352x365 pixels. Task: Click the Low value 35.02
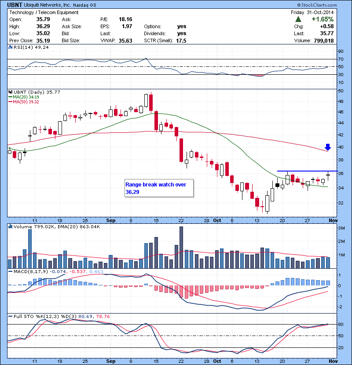43,33
